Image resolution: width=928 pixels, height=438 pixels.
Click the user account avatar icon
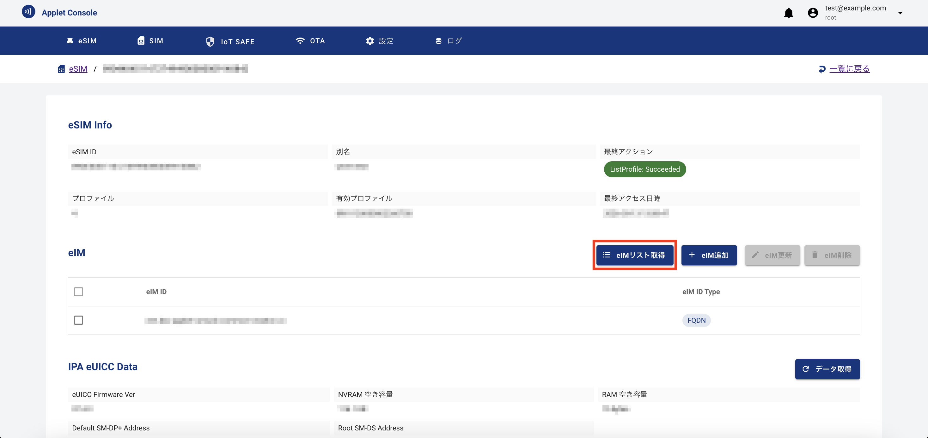813,13
